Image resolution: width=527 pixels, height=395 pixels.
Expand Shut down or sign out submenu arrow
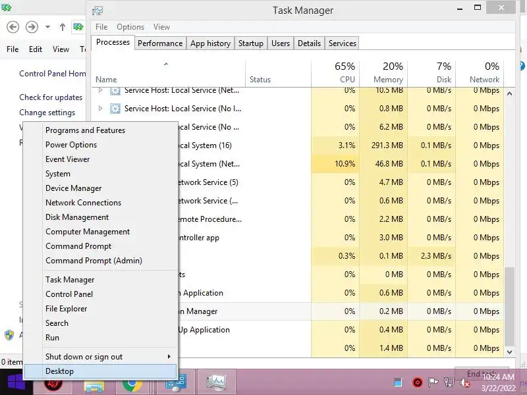[x=169, y=356]
